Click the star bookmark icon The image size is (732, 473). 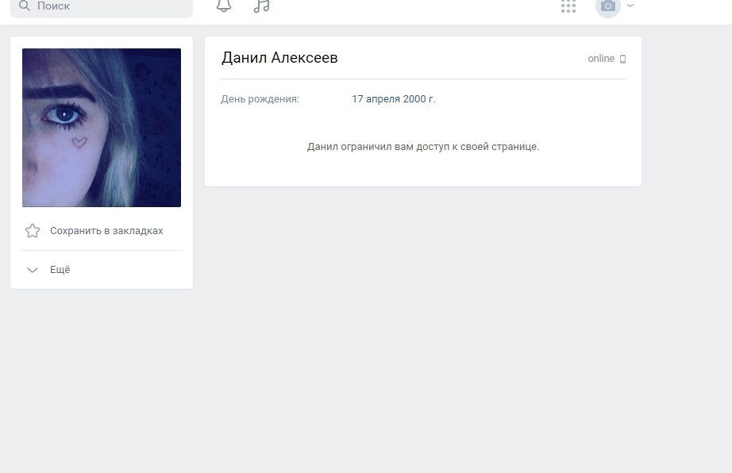(x=33, y=231)
